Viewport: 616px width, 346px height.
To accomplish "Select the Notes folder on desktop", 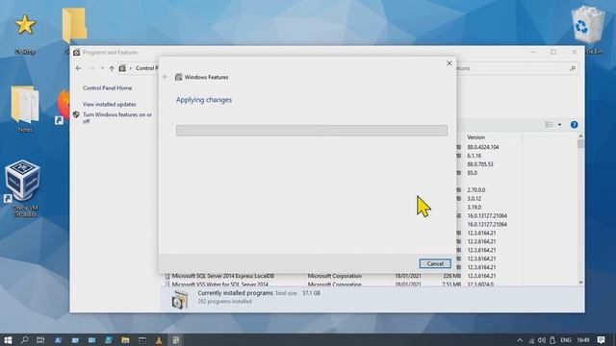I will pos(25,109).
